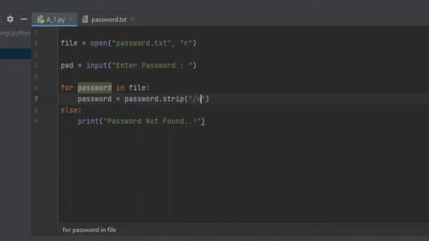Switch to the password.txt tab

pos(109,19)
